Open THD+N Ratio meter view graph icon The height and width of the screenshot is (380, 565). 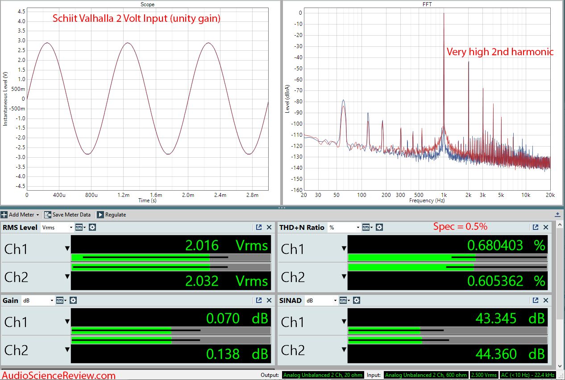click(x=367, y=227)
